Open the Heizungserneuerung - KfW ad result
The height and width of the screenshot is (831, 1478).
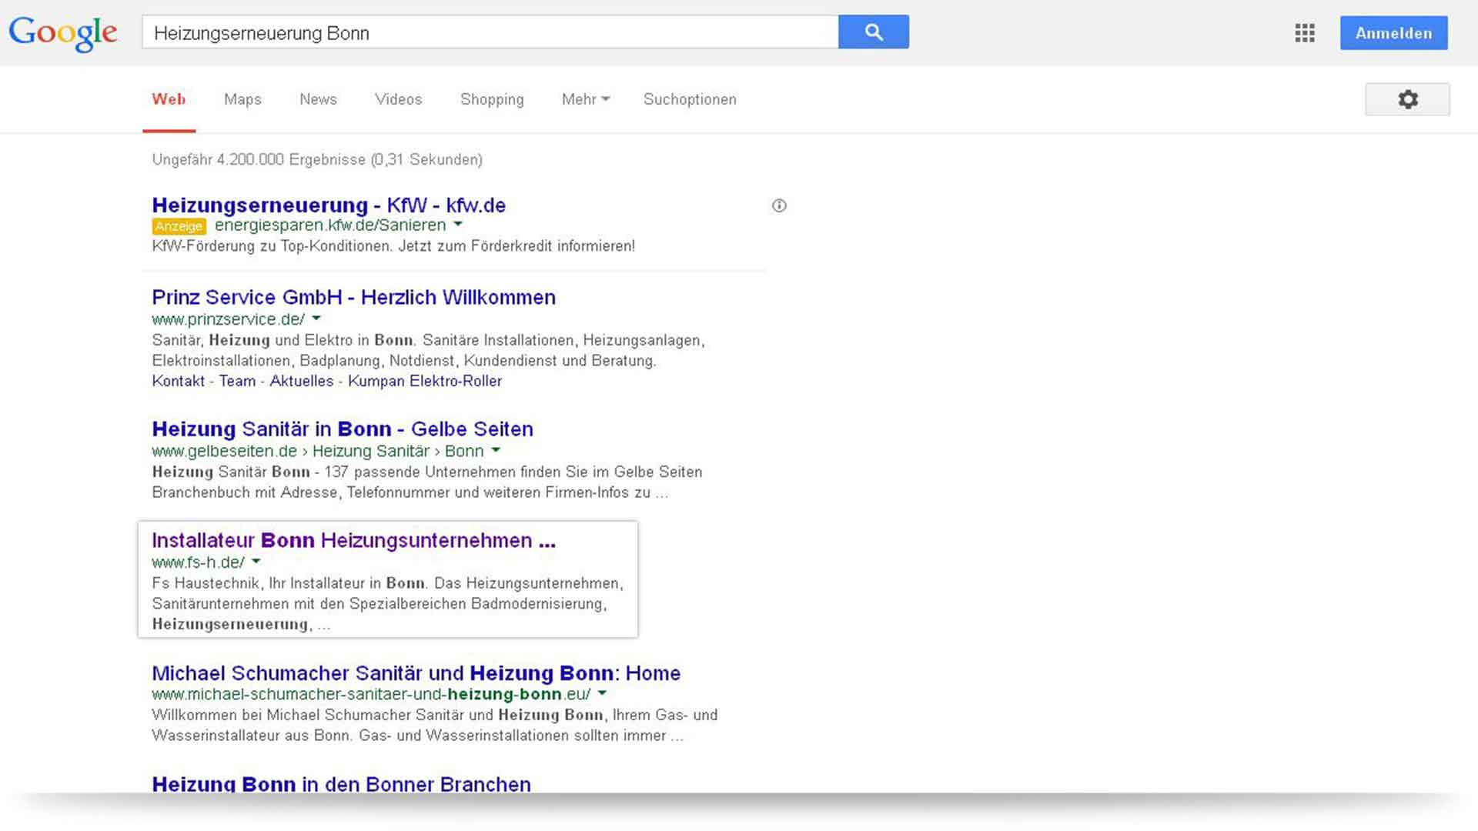[329, 205]
